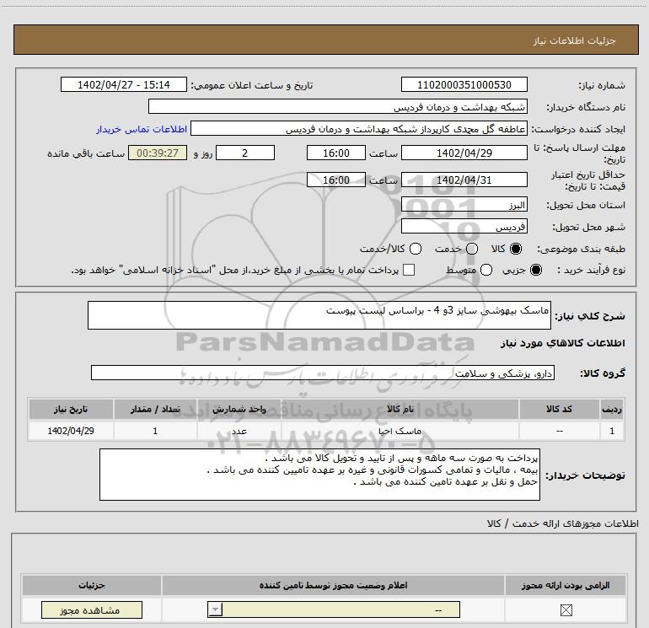Select the خدمت radio button
The height and width of the screenshot is (628, 649).
pyautogui.click(x=472, y=249)
